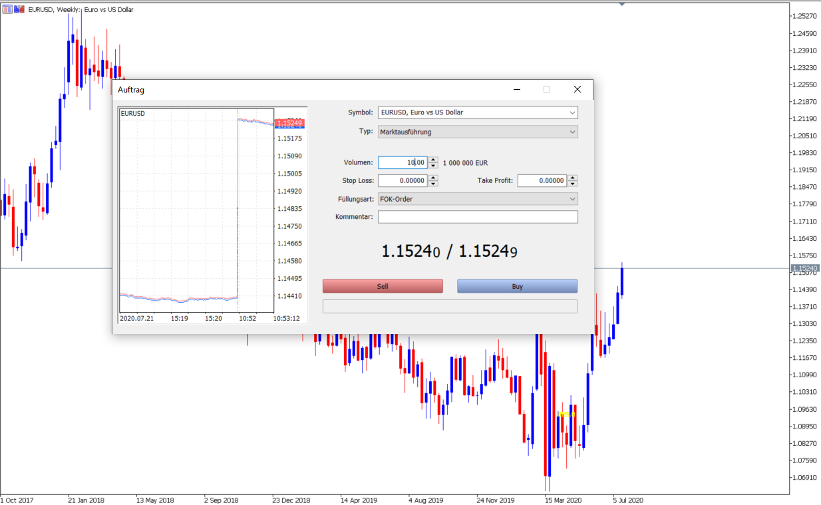Click the red Sell button
The width and height of the screenshot is (821, 505).
pyautogui.click(x=383, y=286)
